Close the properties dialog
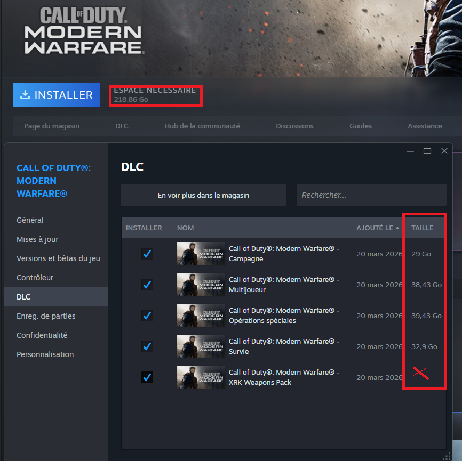The height and width of the screenshot is (461, 462). [x=444, y=151]
